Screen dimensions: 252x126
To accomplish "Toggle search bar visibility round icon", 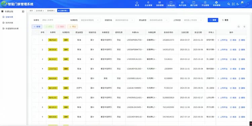I will pos(239,26).
